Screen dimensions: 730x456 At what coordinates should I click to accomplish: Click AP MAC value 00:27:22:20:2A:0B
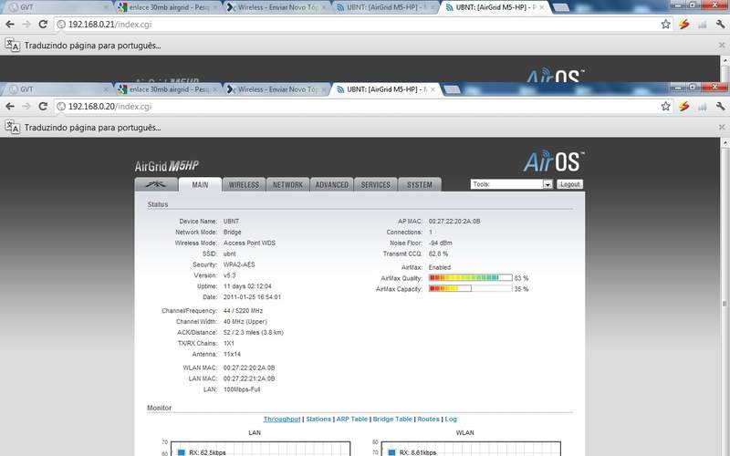click(454, 221)
